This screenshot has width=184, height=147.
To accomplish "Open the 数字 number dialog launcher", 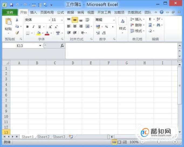I will 114,39.
